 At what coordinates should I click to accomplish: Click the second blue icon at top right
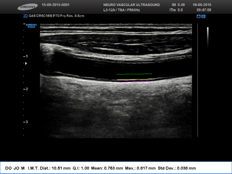(x=203, y=16)
